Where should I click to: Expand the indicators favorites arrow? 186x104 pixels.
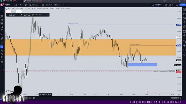(x=40, y=5)
